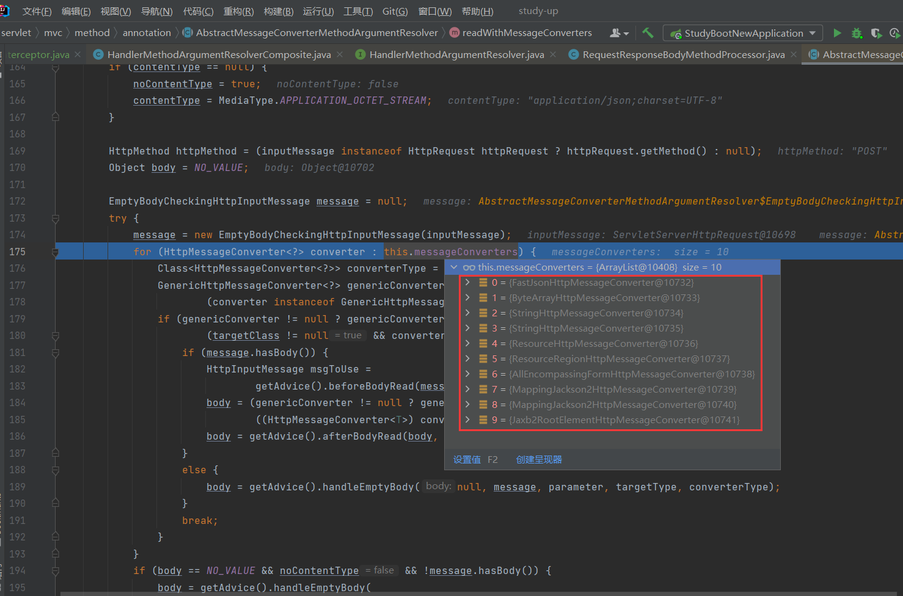The width and height of the screenshot is (903, 596).
Task: Click the Spring Boot icon in the run configuration
Action: click(676, 34)
